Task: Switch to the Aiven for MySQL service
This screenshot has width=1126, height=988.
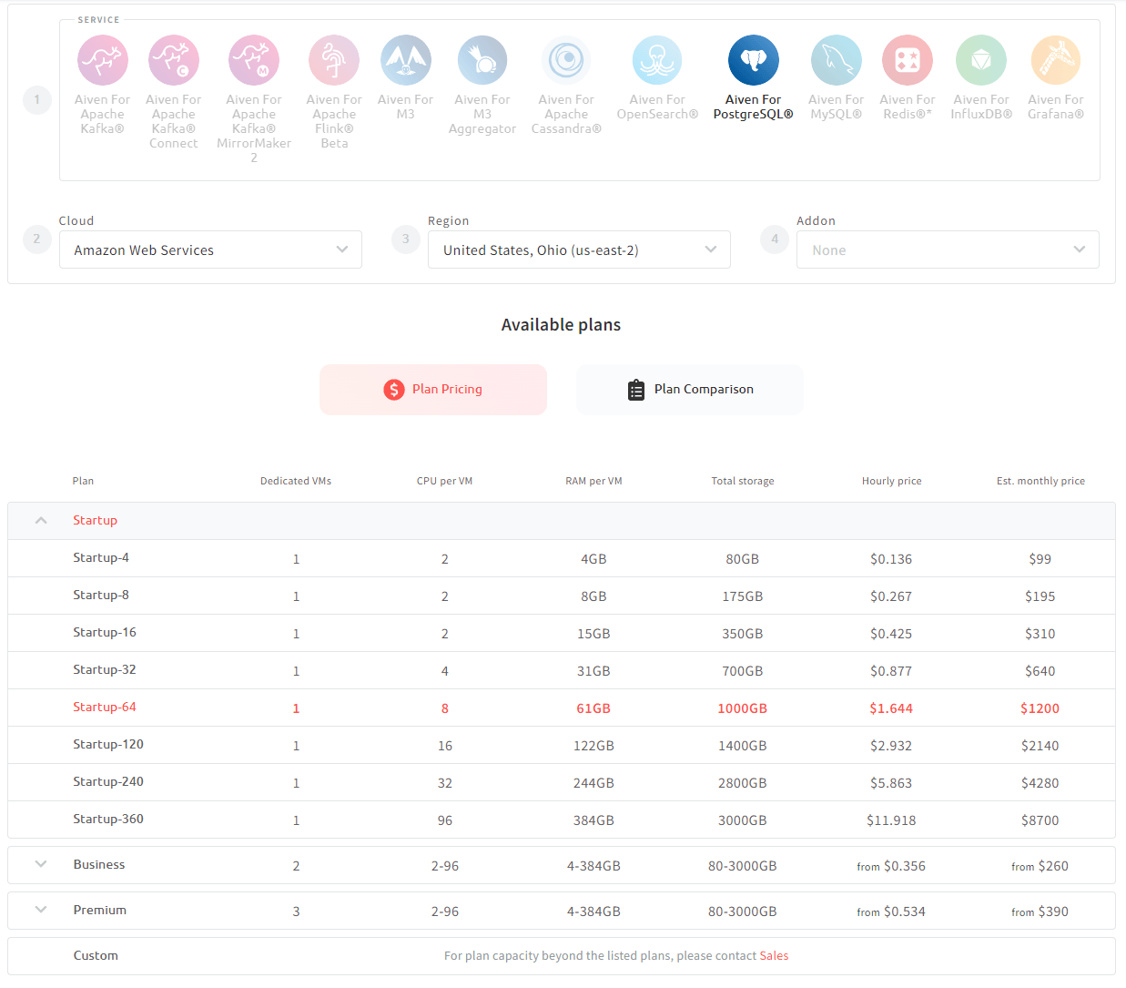Action: click(836, 59)
